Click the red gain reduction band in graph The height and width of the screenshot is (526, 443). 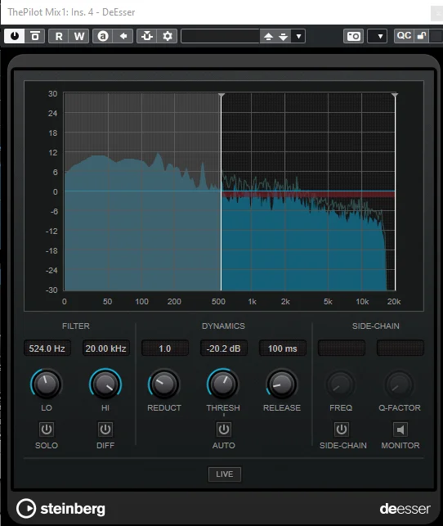tap(308, 194)
